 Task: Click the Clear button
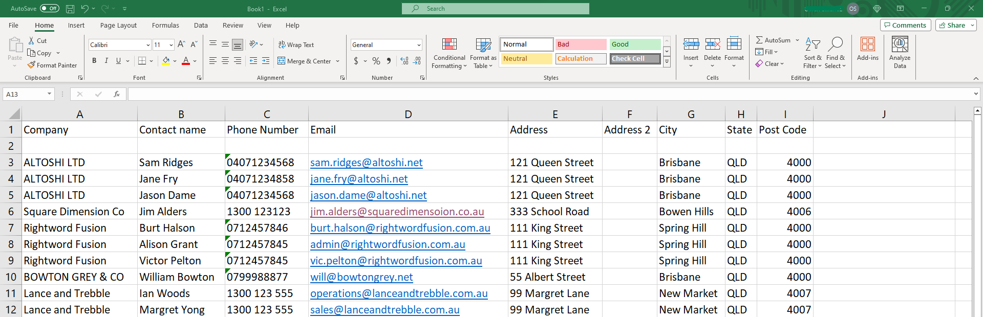click(x=770, y=64)
